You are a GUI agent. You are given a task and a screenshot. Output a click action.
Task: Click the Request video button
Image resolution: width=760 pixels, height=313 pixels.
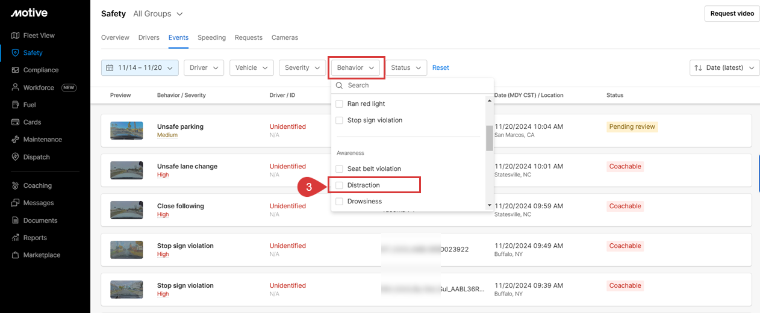pos(732,14)
